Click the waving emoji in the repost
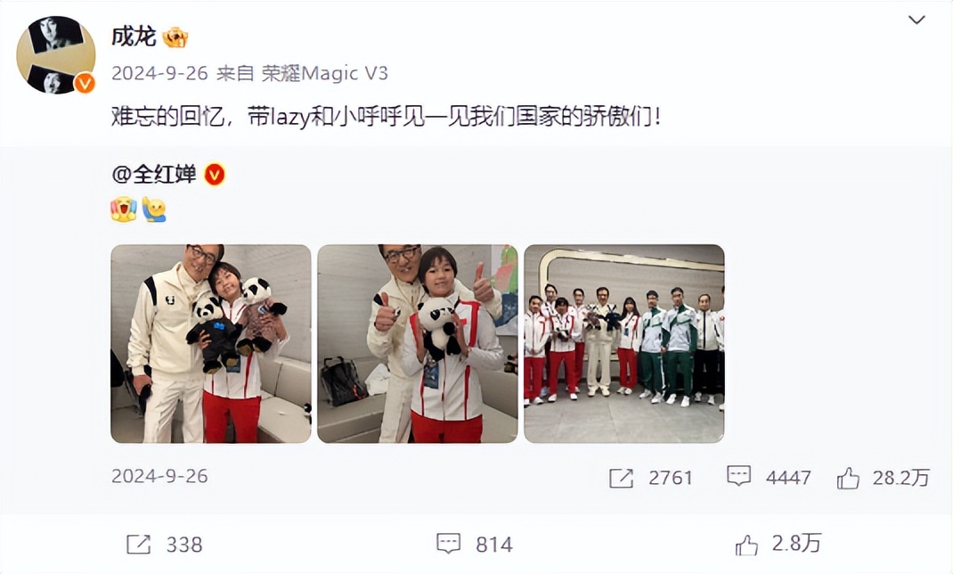The height and width of the screenshot is (574, 953). [x=154, y=209]
